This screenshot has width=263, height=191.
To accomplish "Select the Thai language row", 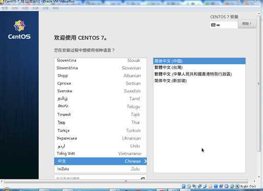I will (100, 123).
